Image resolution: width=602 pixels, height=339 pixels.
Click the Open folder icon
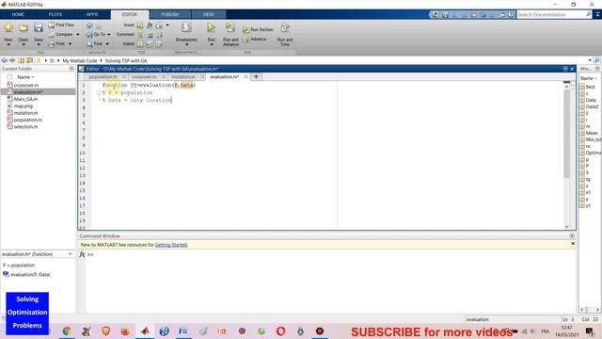pos(24,27)
